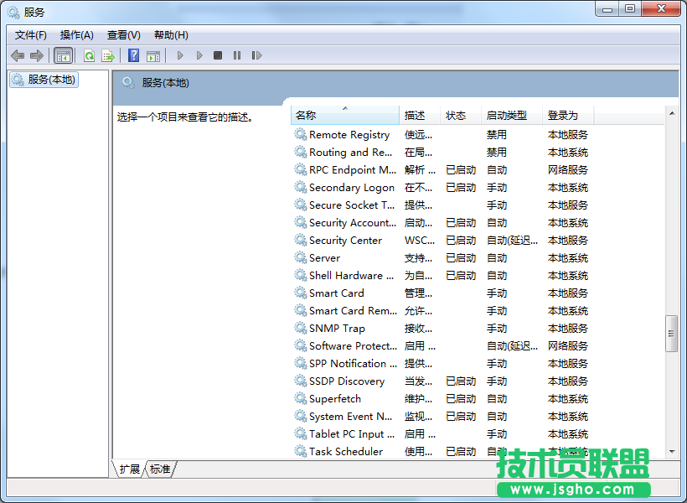Viewport: 687px width, 503px height.
Task: Export the services list
Action: (107, 55)
